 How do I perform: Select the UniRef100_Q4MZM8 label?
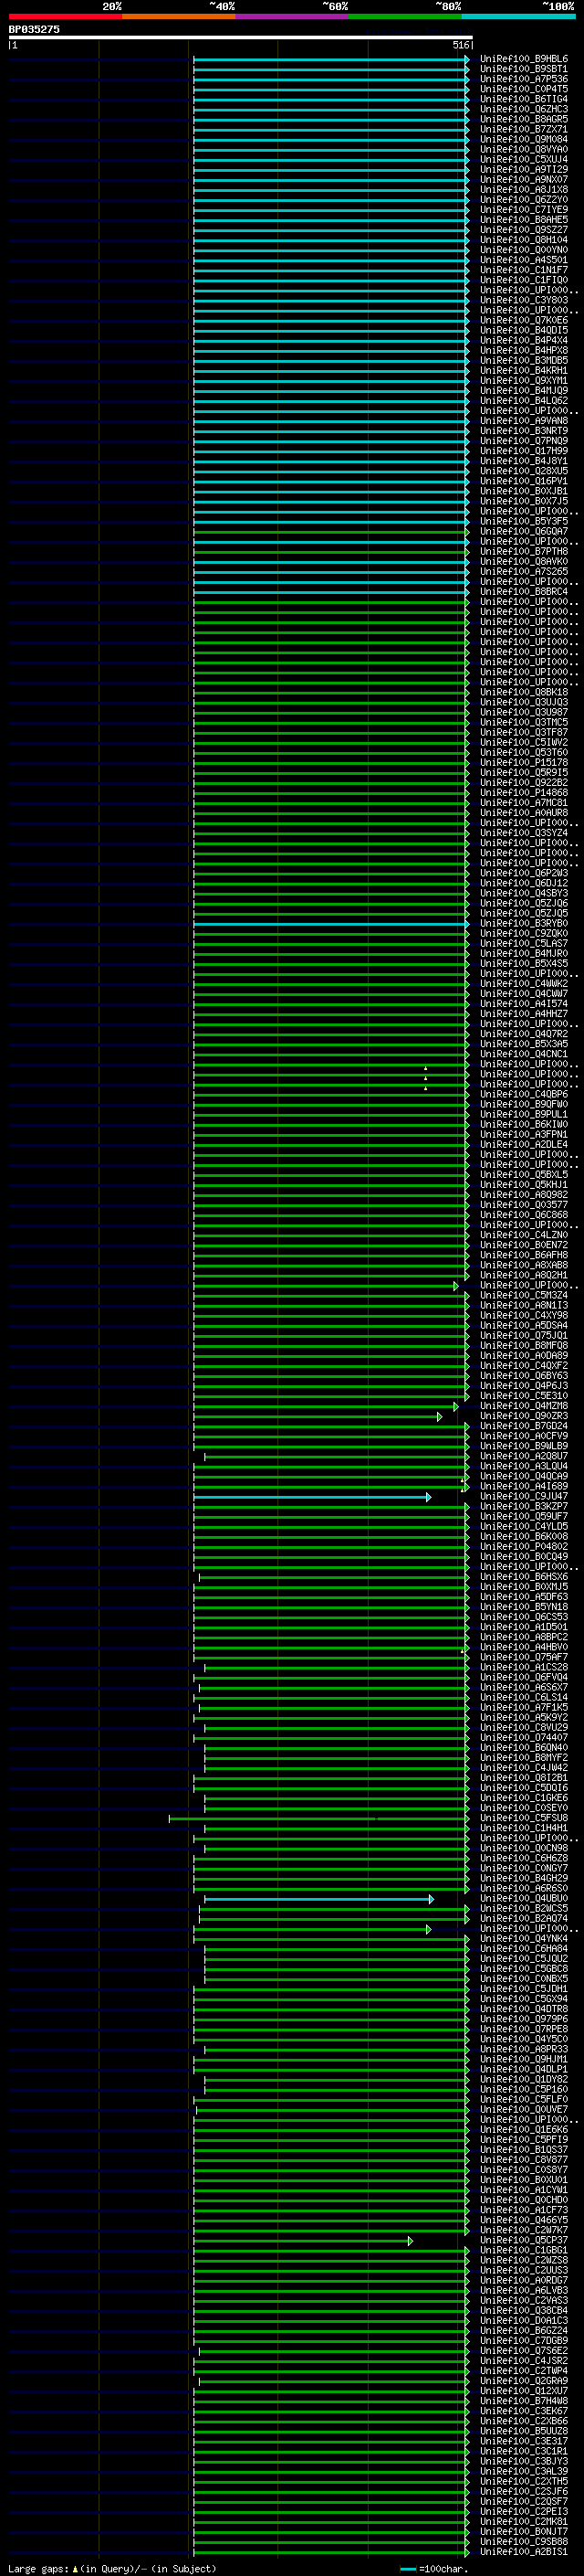coord(524,1406)
